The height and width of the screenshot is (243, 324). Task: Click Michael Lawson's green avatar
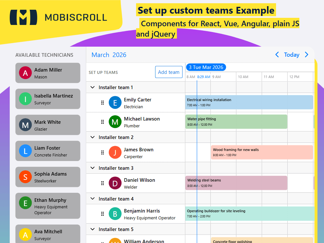pyautogui.click(x=115, y=122)
